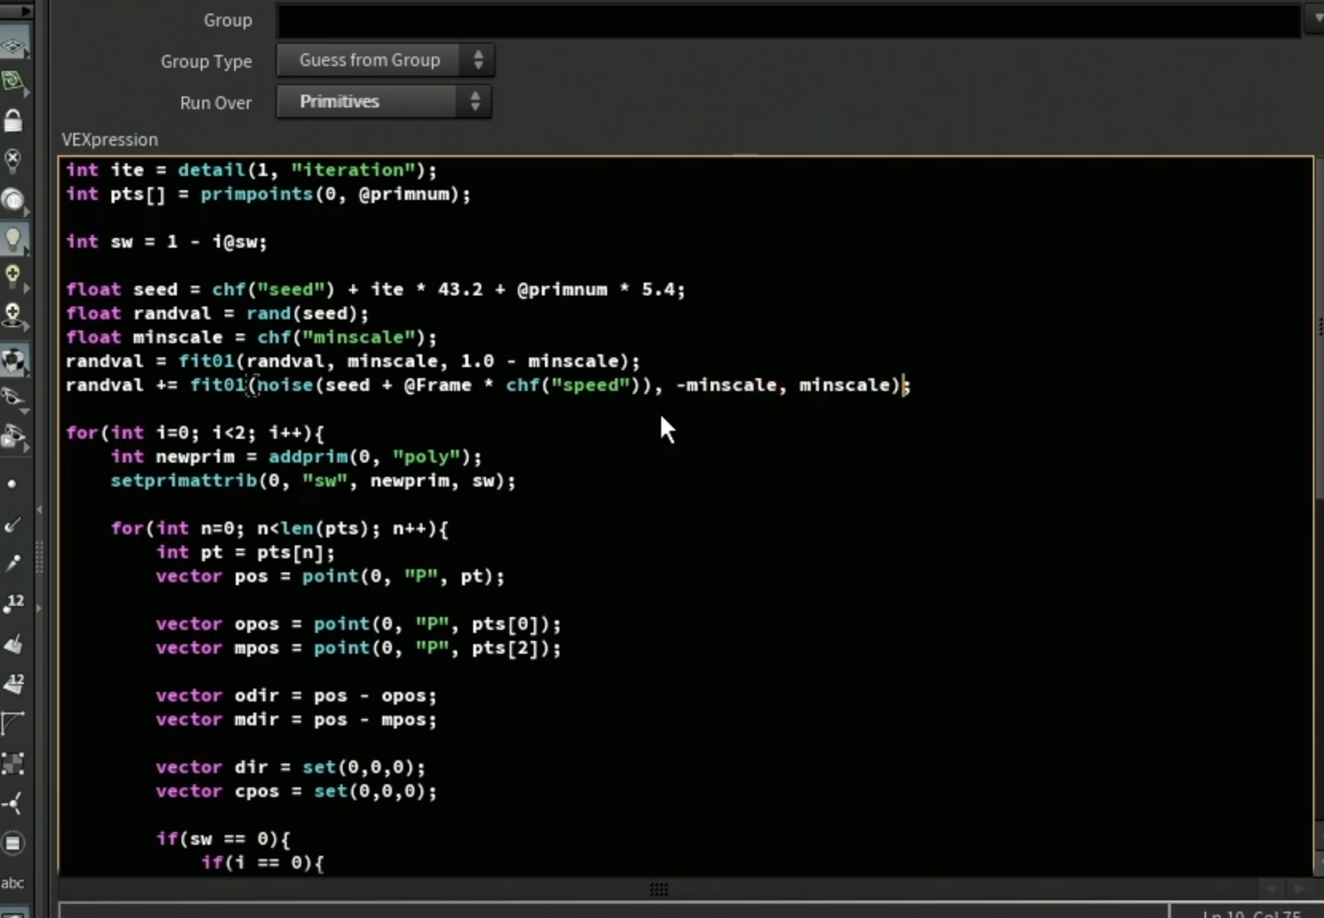Open the Run Over Primitives dropdown
1324x918 pixels.
click(x=383, y=102)
